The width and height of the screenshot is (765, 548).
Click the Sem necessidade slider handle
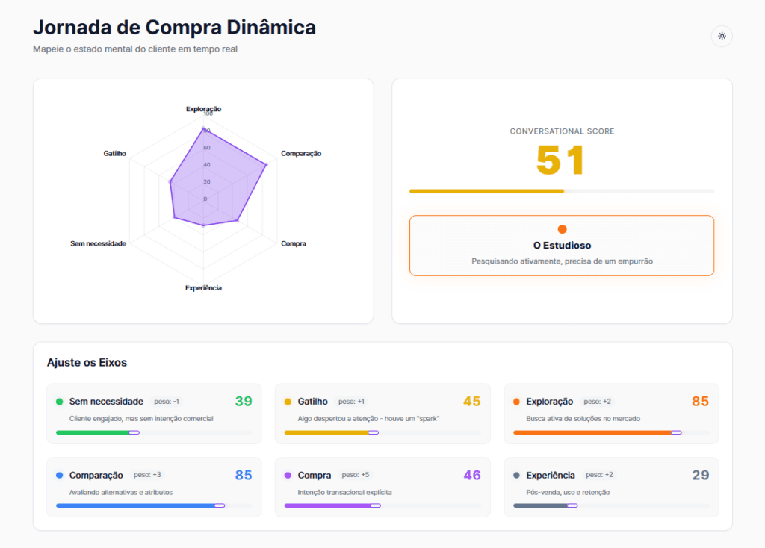(x=134, y=432)
